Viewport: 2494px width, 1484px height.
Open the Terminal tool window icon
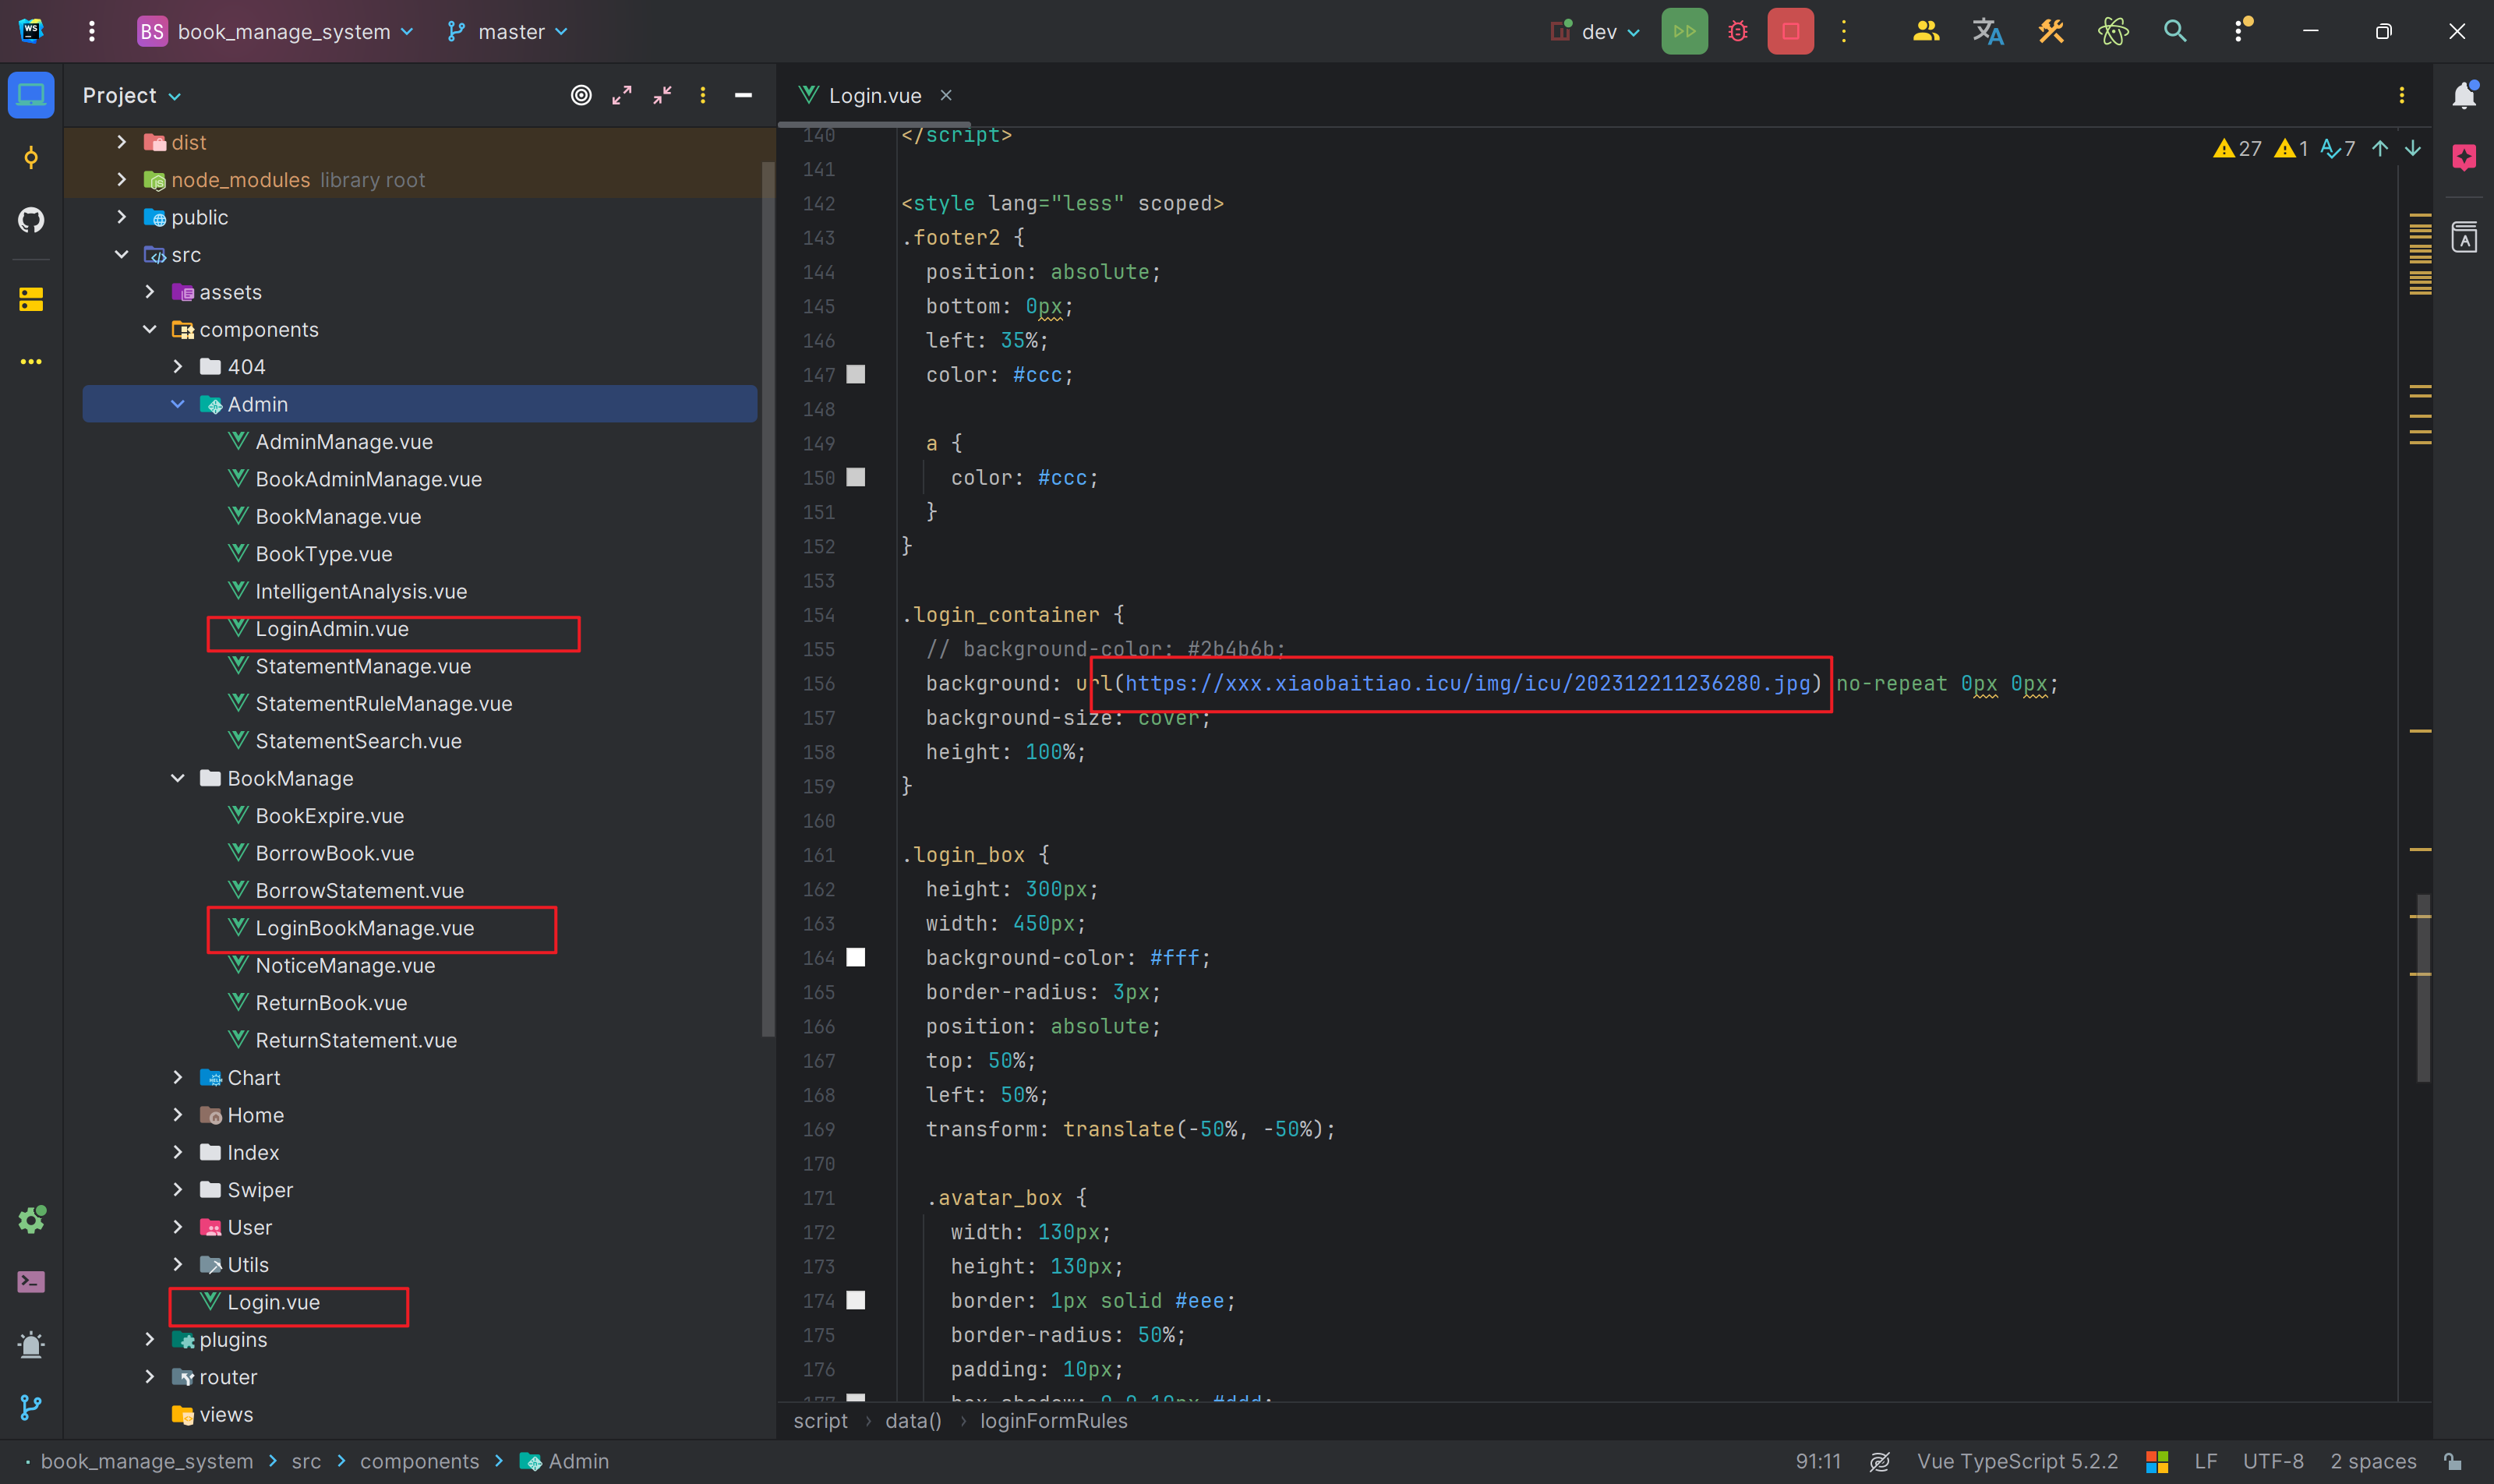[31, 1282]
